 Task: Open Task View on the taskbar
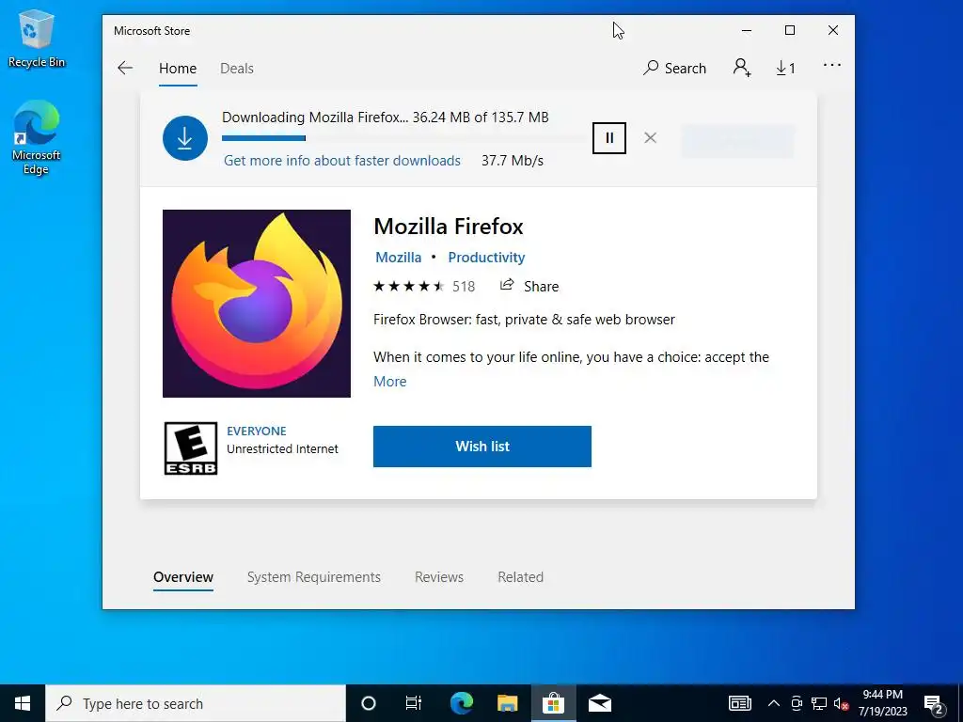click(x=414, y=703)
